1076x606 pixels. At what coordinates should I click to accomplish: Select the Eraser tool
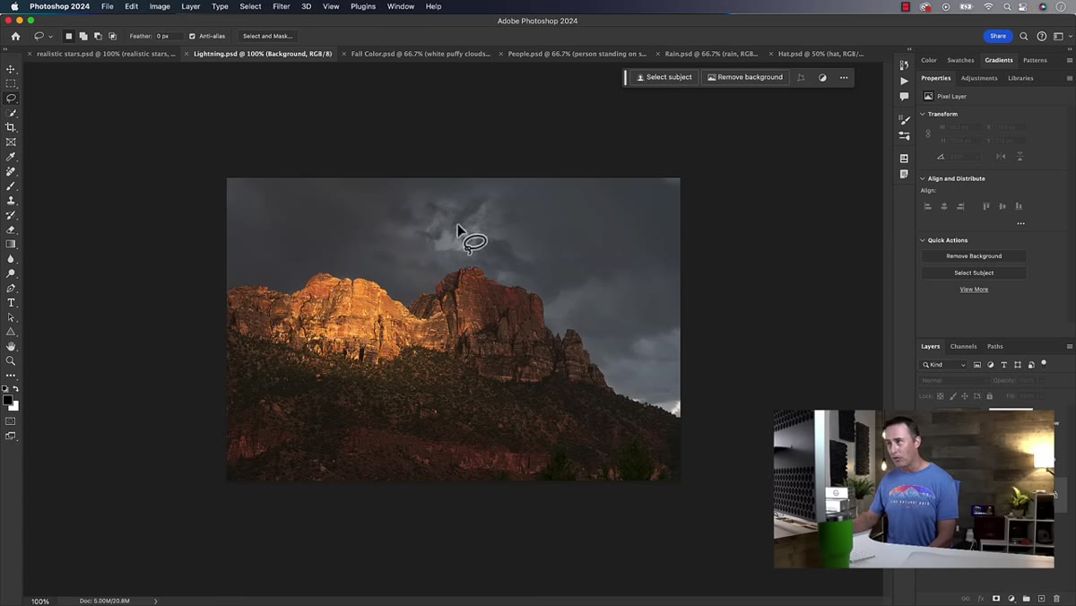(x=11, y=229)
